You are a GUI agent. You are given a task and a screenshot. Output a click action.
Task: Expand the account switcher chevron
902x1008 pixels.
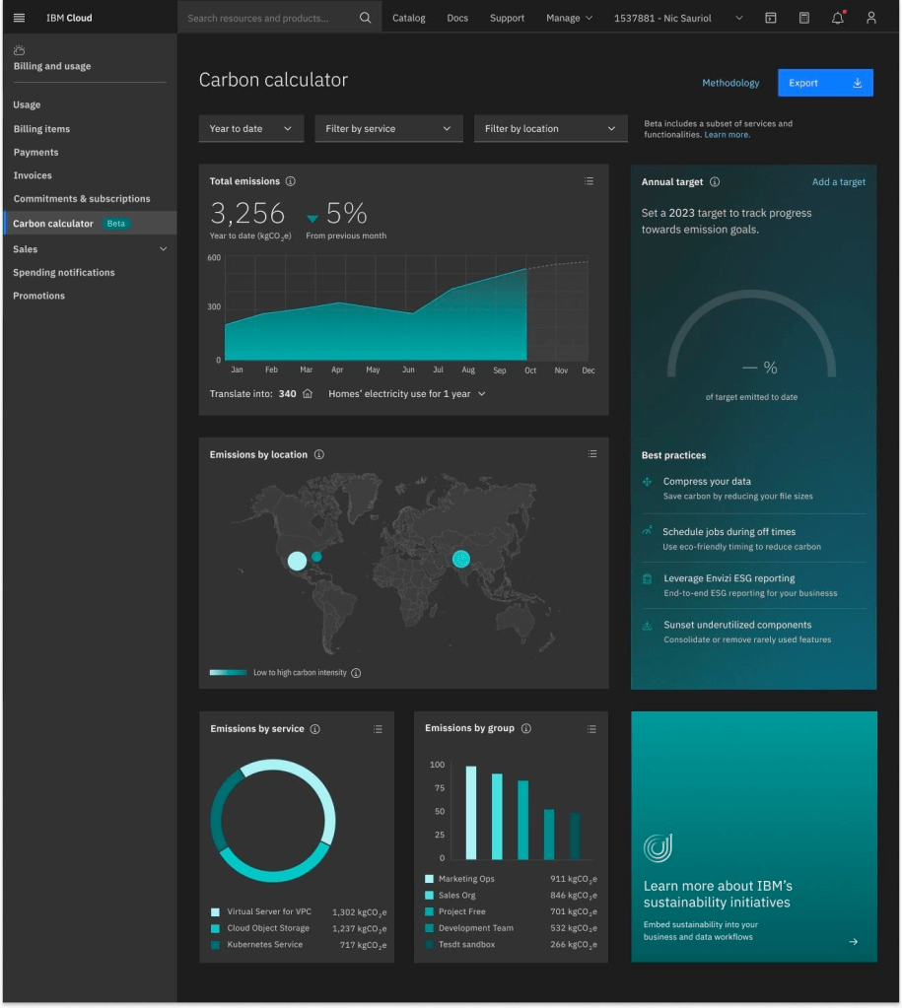739,18
